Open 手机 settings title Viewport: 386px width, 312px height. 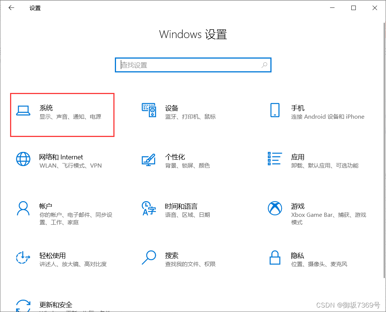tap(298, 108)
